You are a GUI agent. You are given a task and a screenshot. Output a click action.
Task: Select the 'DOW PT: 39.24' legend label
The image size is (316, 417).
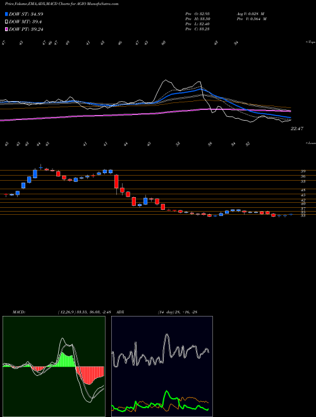click(x=26, y=29)
